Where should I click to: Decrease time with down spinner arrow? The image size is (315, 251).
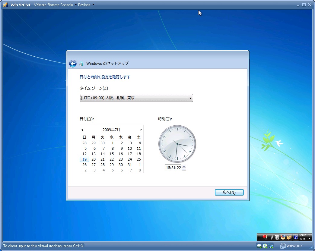184,169
